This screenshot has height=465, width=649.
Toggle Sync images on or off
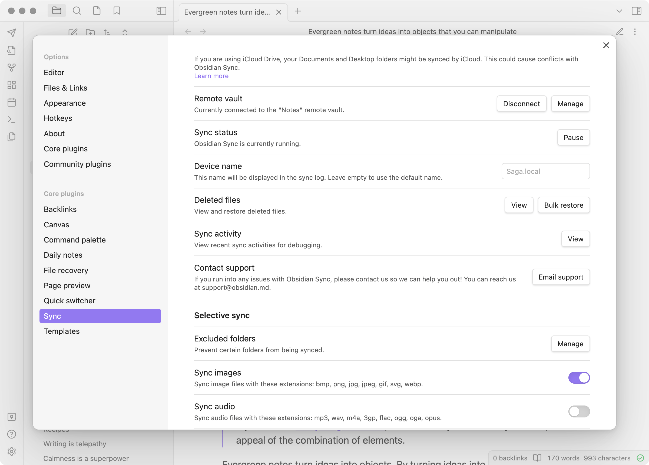point(579,377)
